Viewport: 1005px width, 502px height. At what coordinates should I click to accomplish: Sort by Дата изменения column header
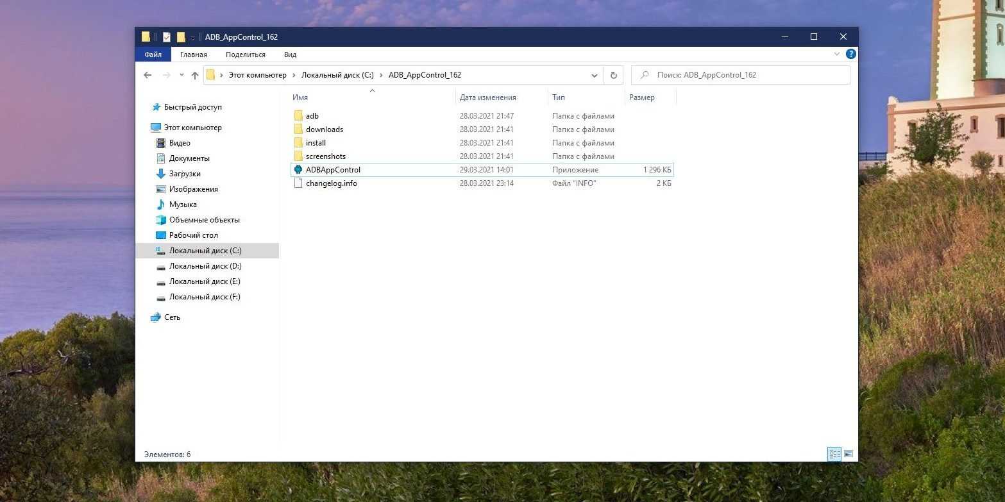487,97
